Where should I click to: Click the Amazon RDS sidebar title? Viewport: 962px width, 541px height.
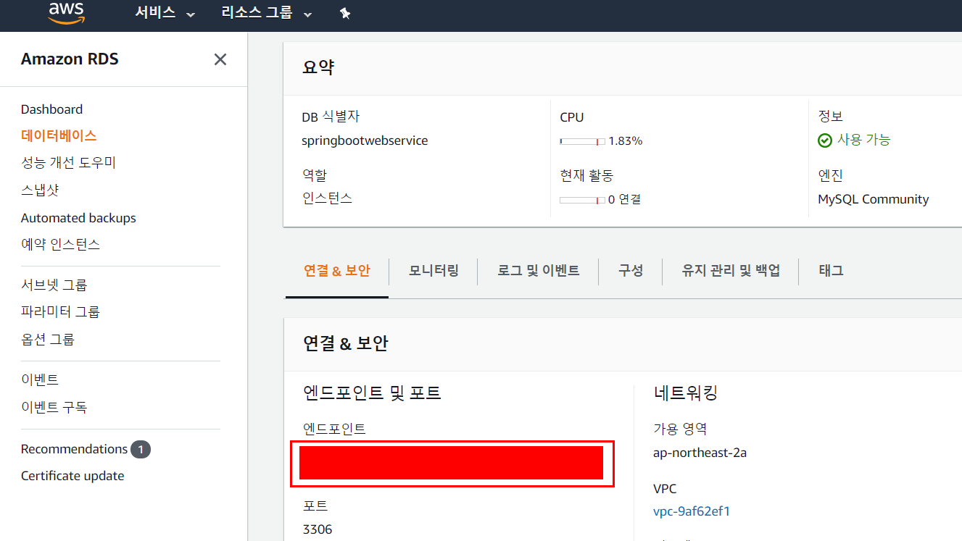click(x=70, y=59)
